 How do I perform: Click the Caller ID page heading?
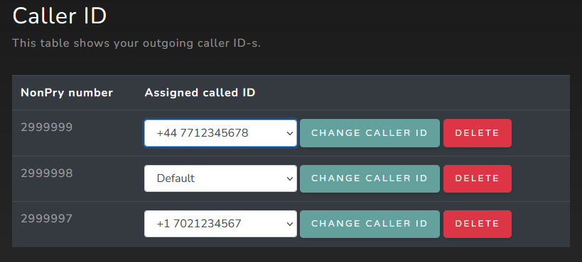pos(60,16)
